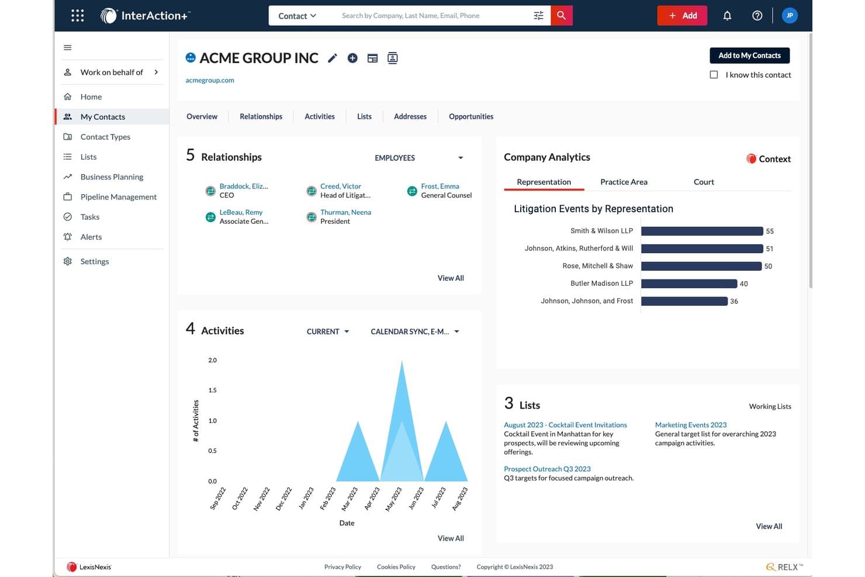Open the Contact search type dropdown
Viewport: 865px width, 577px height.
[297, 16]
